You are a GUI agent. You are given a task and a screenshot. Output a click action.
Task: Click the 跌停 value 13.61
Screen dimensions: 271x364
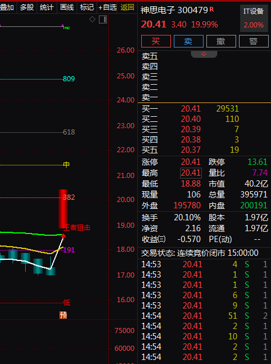coord(257,162)
